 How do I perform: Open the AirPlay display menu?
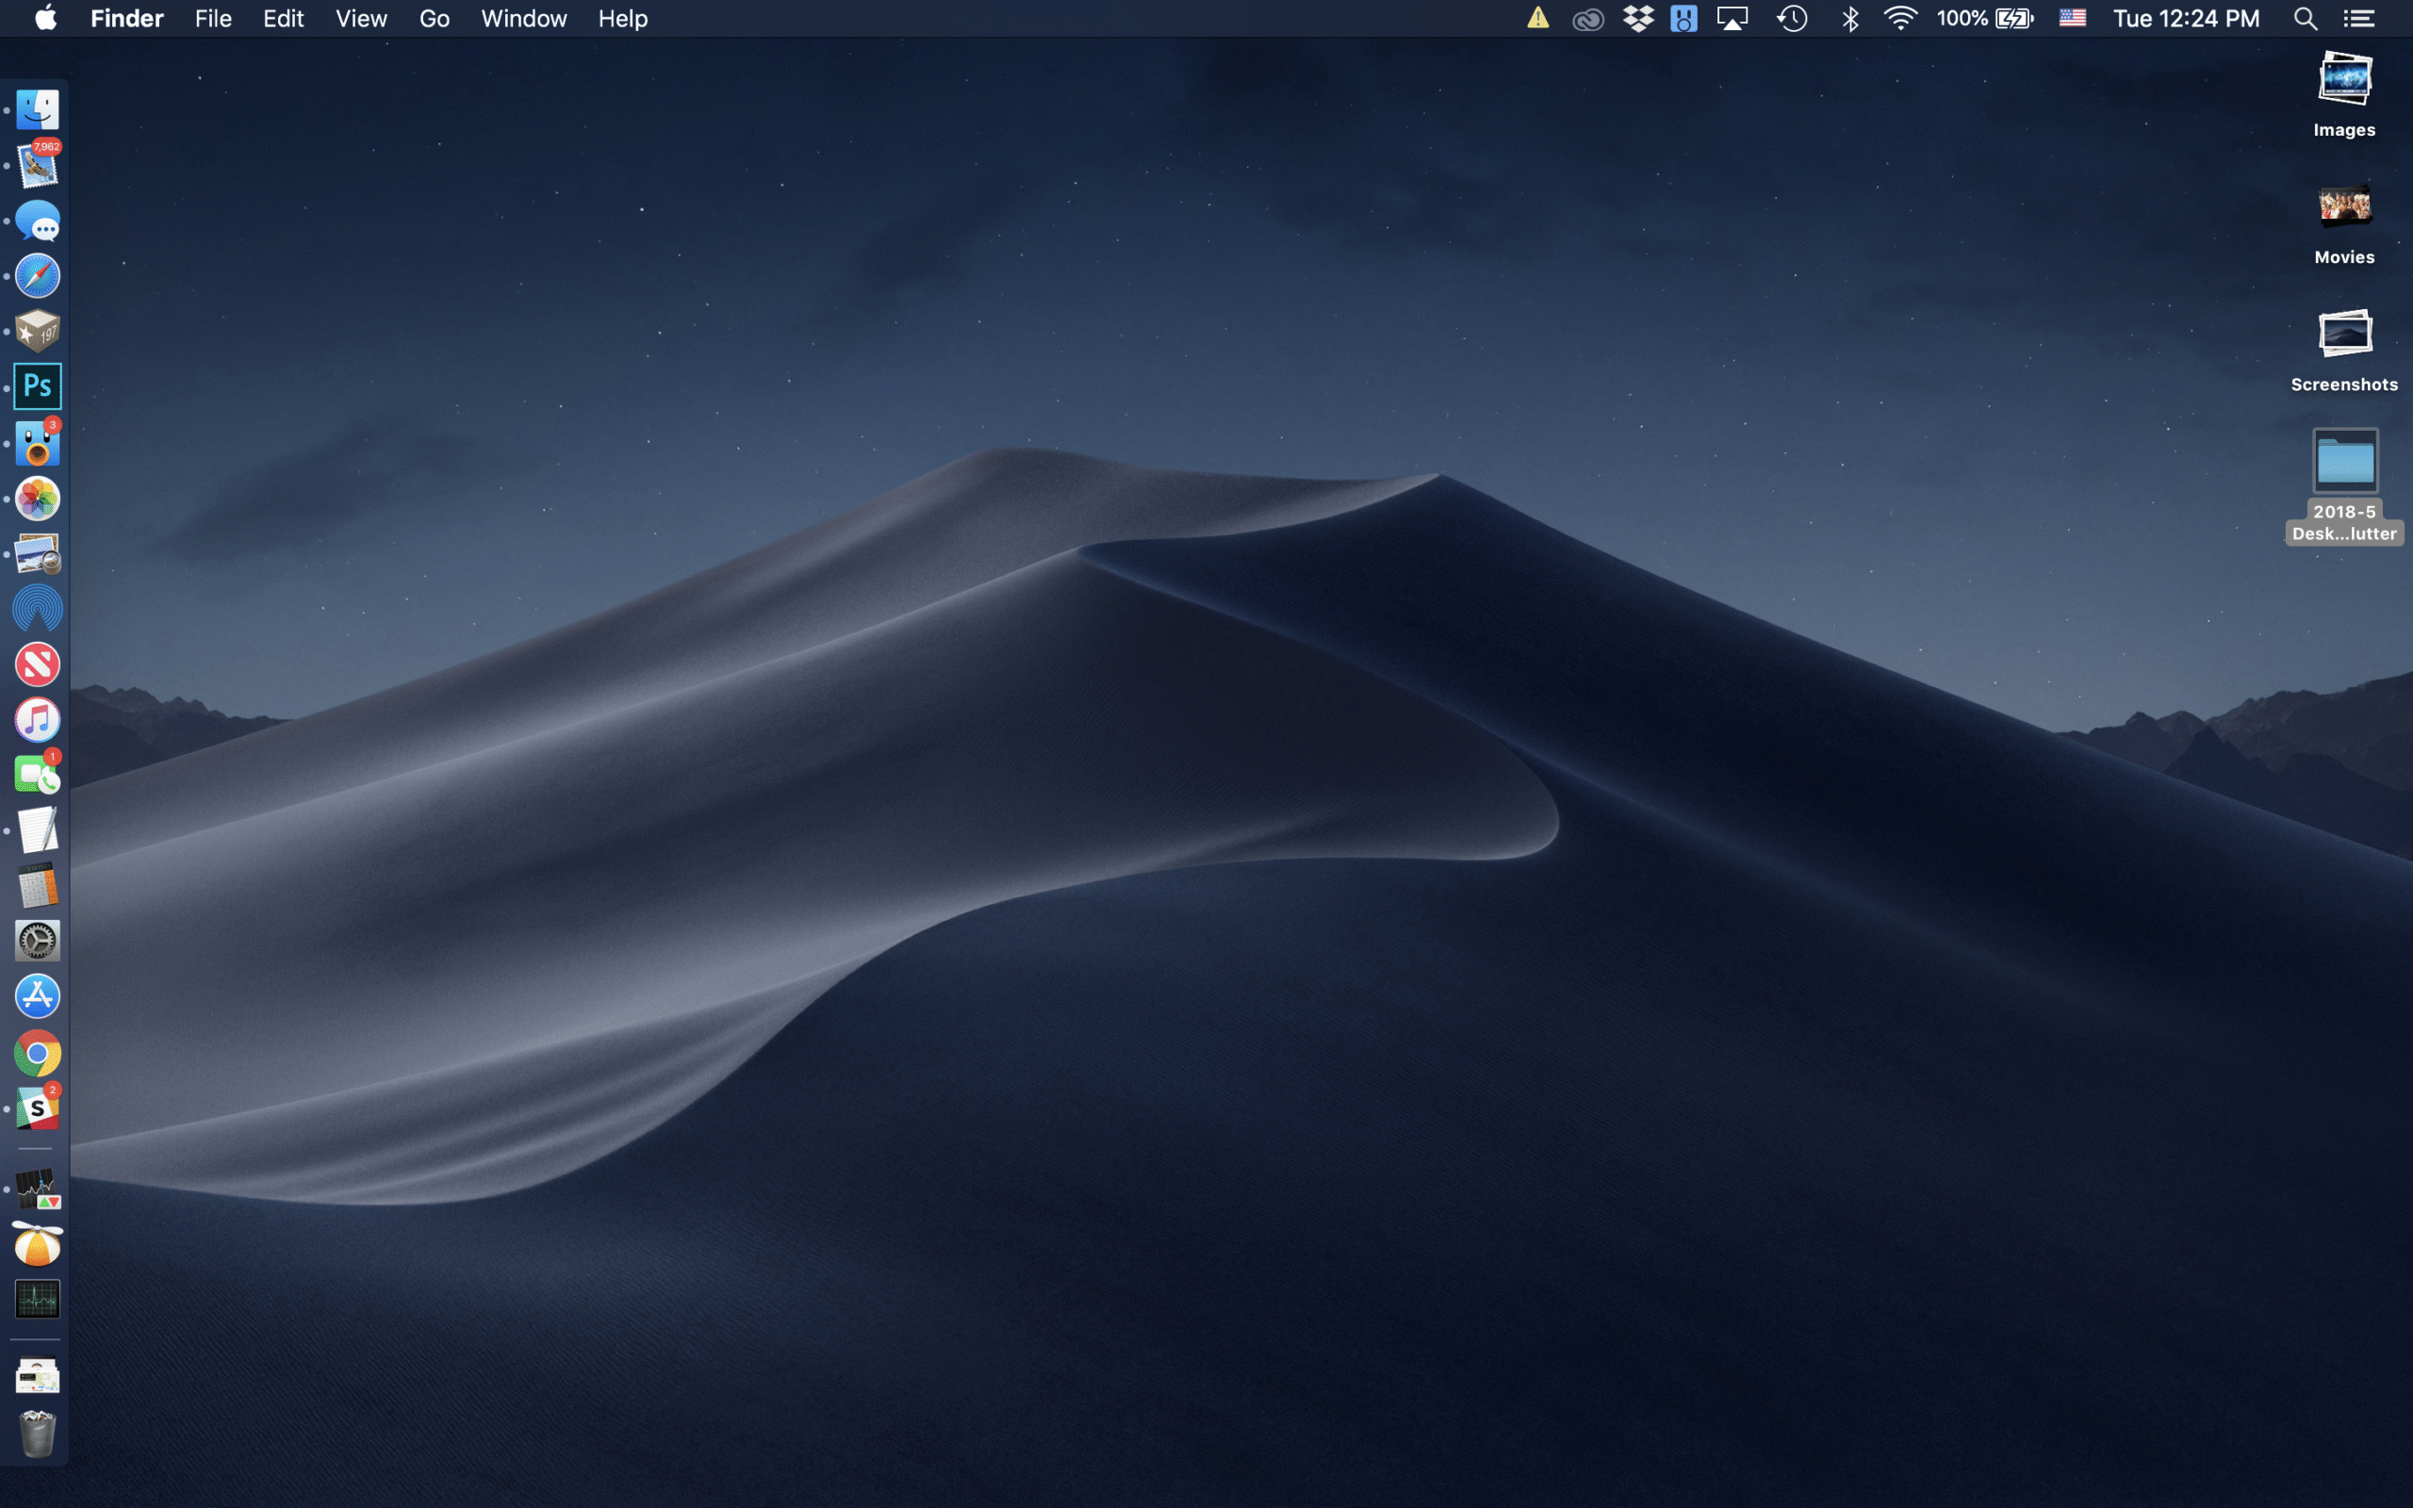1732,18
